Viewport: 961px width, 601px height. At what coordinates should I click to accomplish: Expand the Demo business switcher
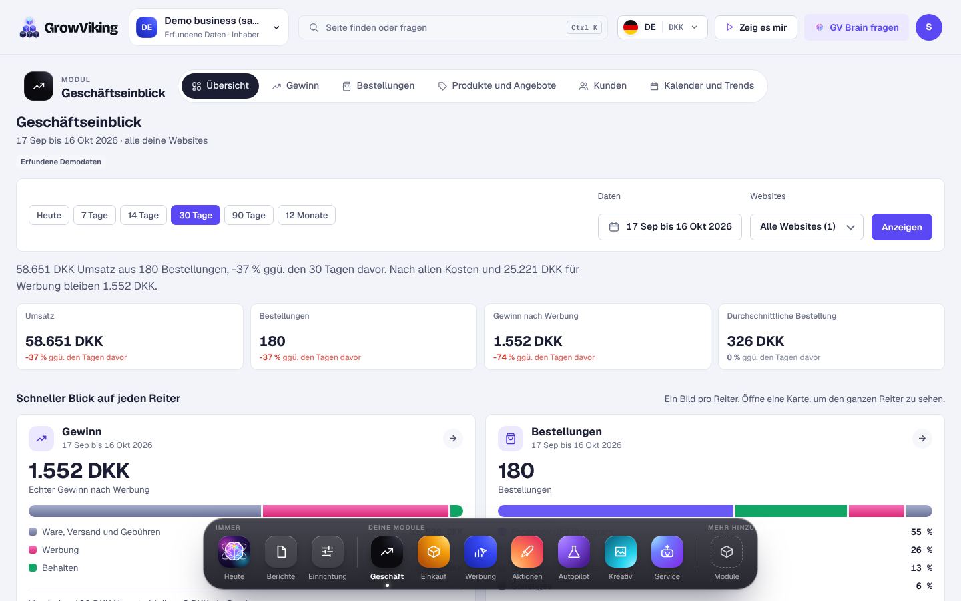click(209, 27)
